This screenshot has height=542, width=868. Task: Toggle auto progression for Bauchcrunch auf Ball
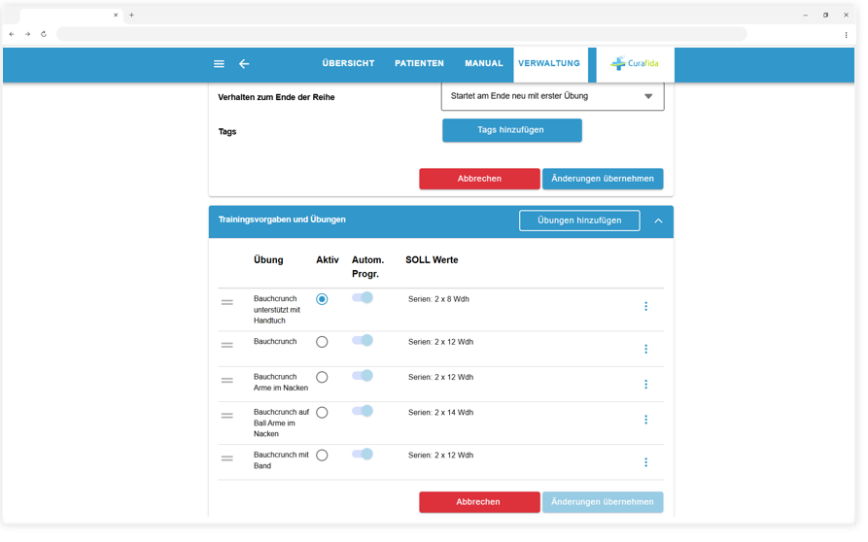[363, 411]
